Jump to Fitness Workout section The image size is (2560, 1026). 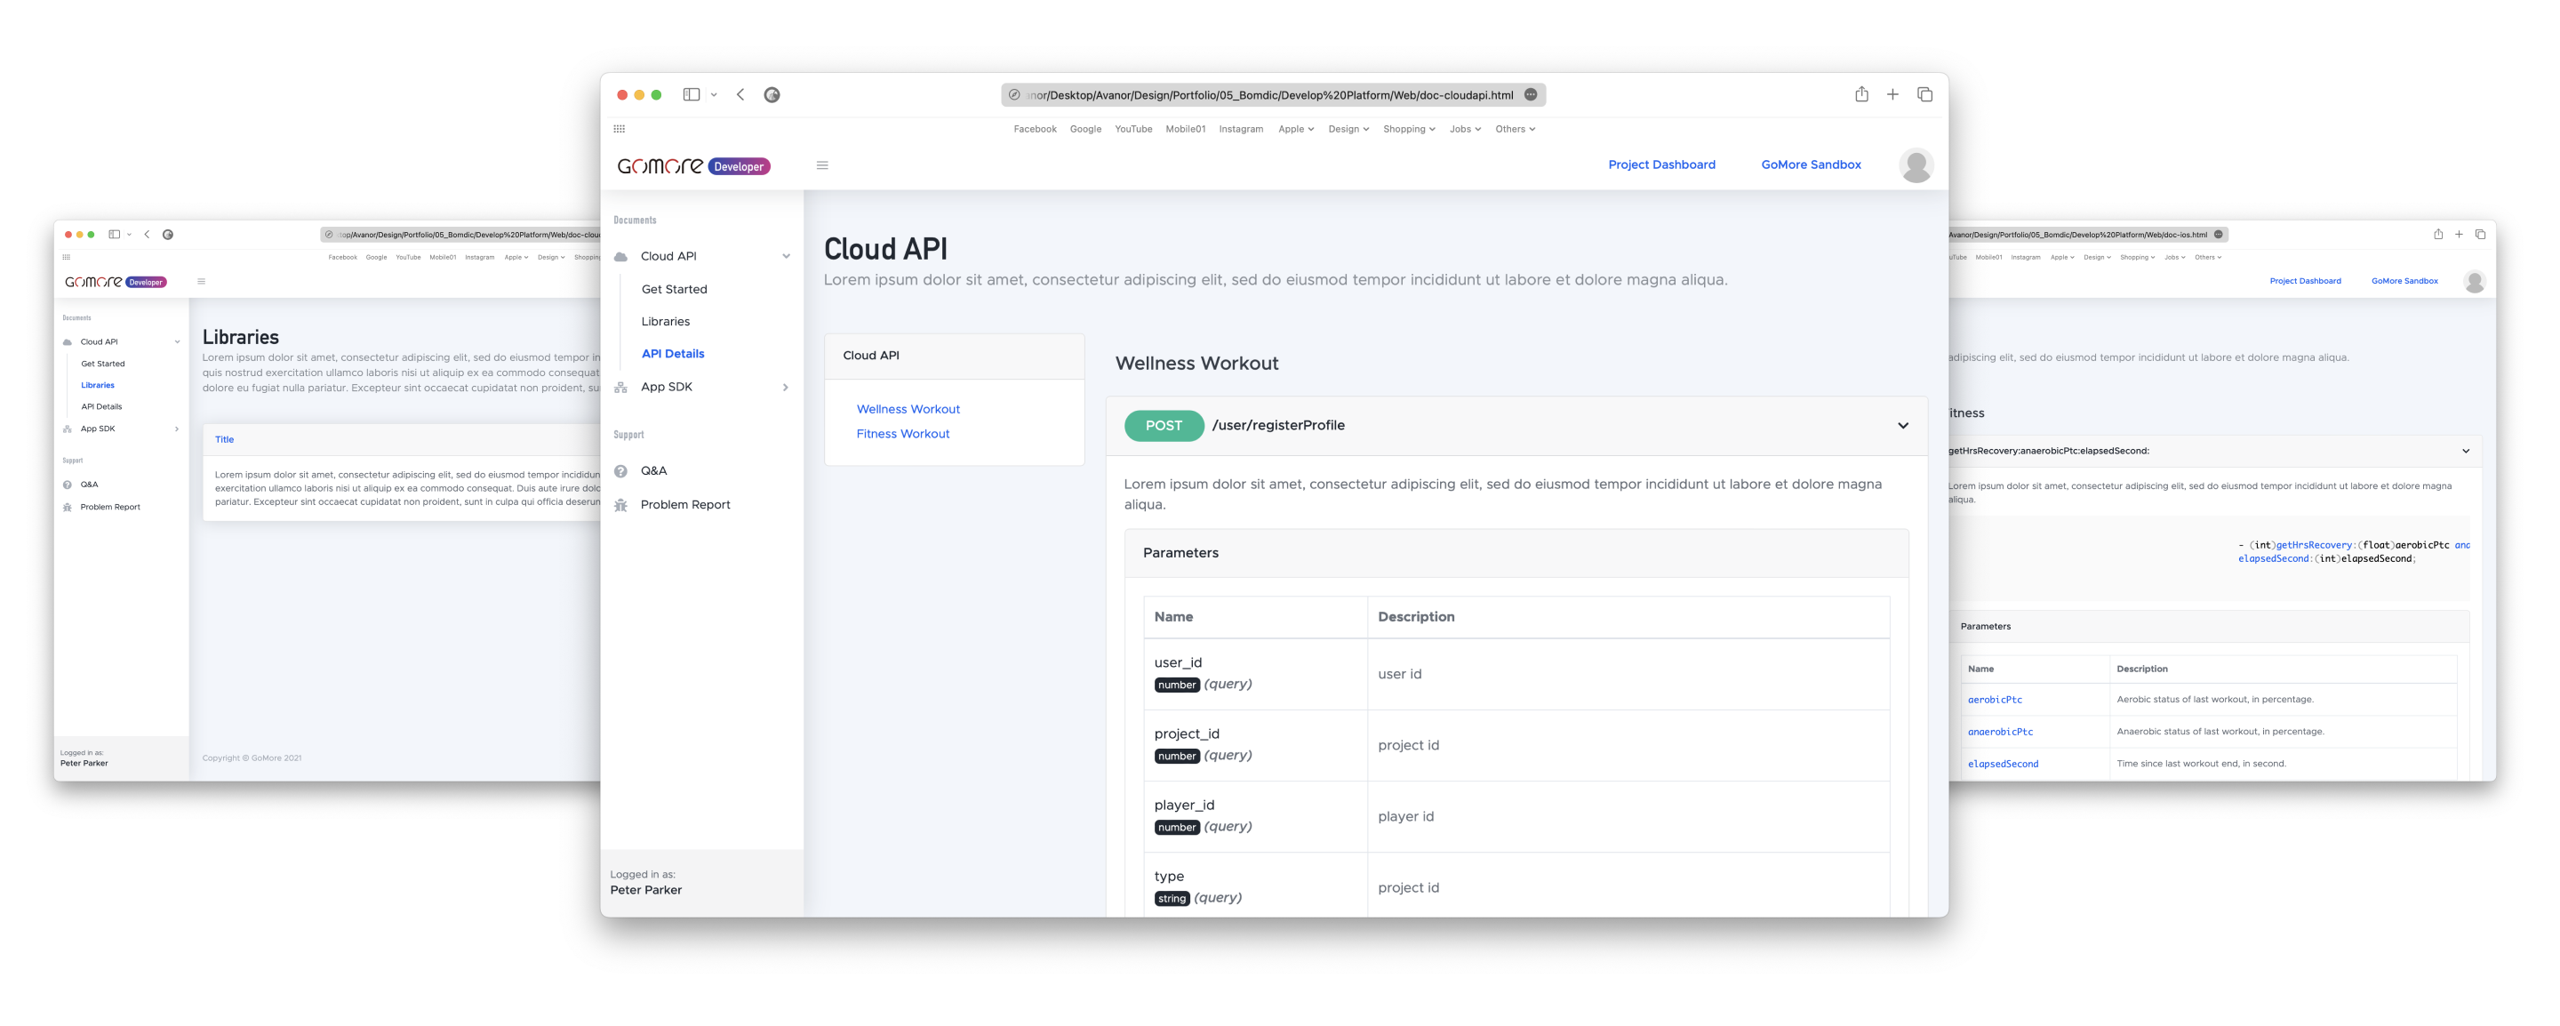pyautogui.click(x=902, y=435)
